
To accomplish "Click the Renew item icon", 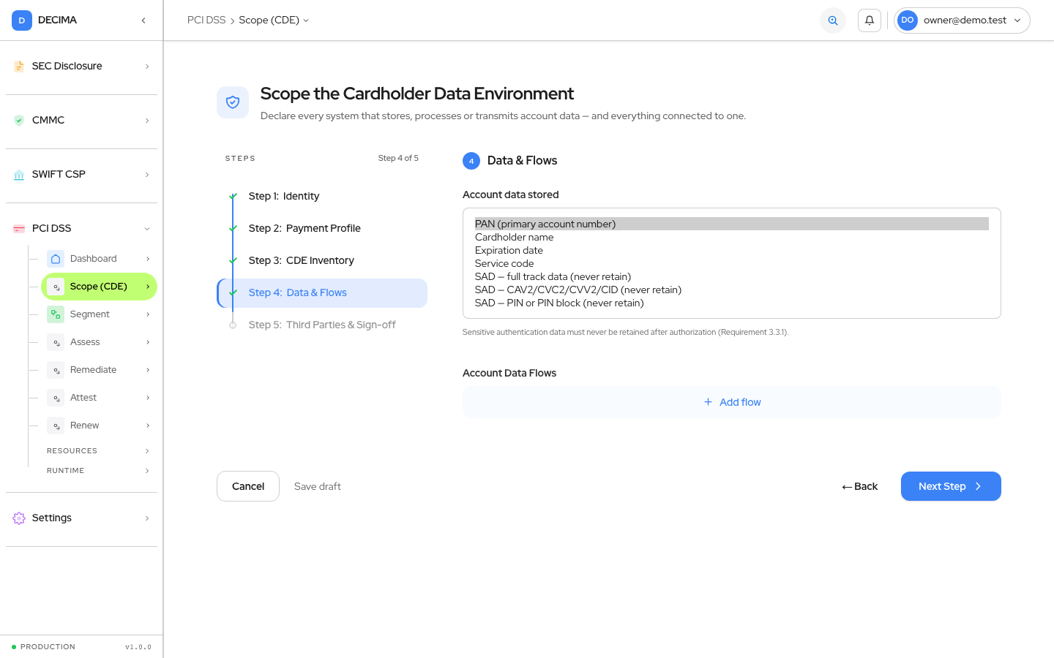I will [x=56, y=426].
